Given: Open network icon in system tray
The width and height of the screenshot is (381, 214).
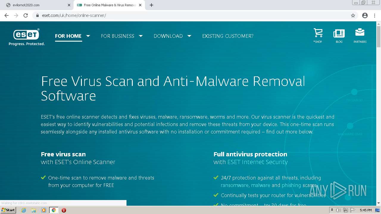Looking at the screenshot, I should (345, 210).
